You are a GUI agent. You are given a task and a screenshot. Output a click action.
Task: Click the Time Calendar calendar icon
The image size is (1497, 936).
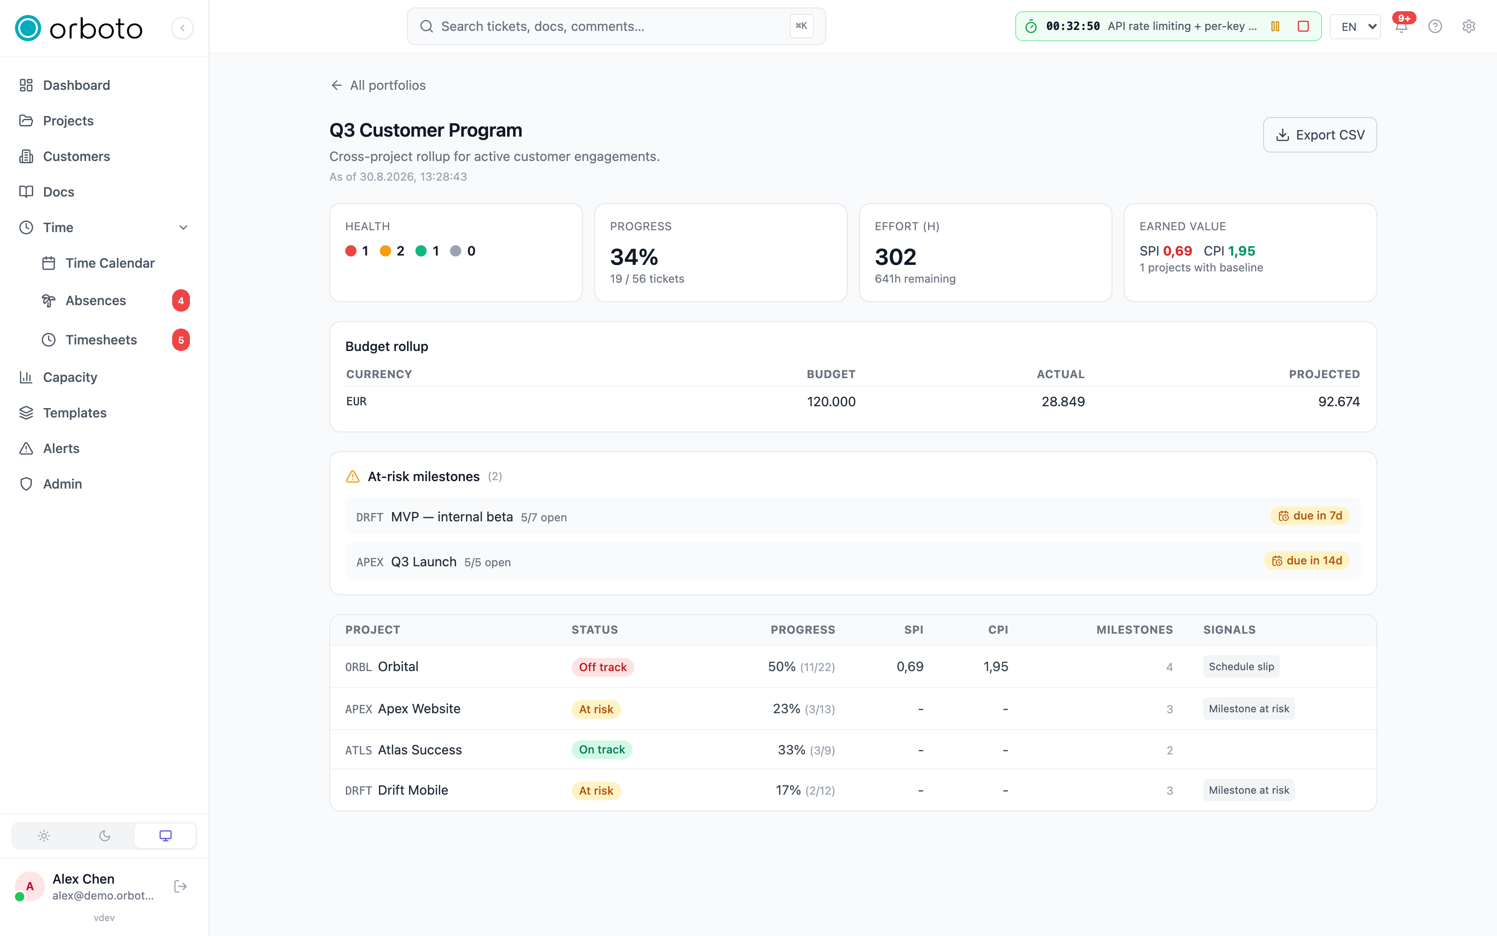[x=49, y=263]
